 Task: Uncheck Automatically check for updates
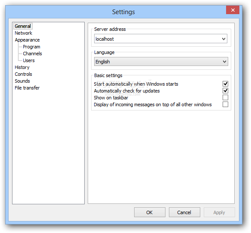pyautogui.click(x=225, y=90)
